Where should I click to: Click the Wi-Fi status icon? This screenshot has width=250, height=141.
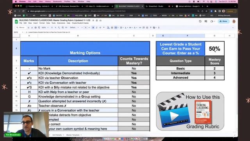click(x=204, y=2)
